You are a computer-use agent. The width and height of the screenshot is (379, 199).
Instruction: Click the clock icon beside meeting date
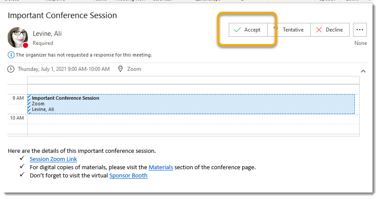coord(11,69)
